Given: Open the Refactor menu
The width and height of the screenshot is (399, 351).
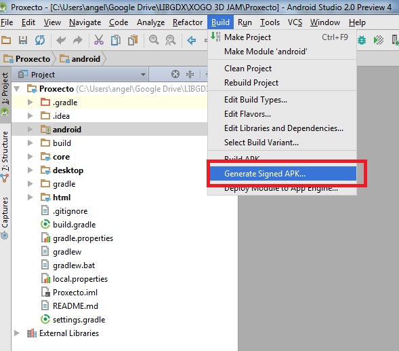Looking at the screenshot, I should pos(188,22).
